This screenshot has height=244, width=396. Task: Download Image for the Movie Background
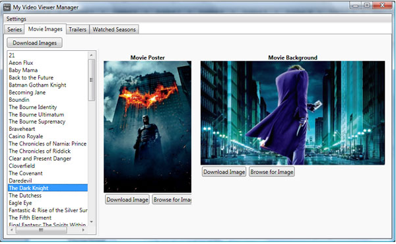(224, 172)
